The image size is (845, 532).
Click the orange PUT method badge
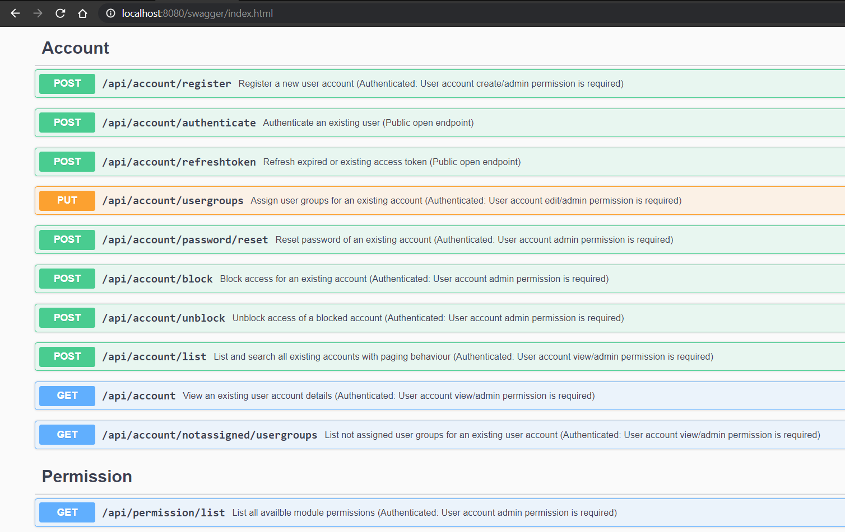click(x=67, y=200)
